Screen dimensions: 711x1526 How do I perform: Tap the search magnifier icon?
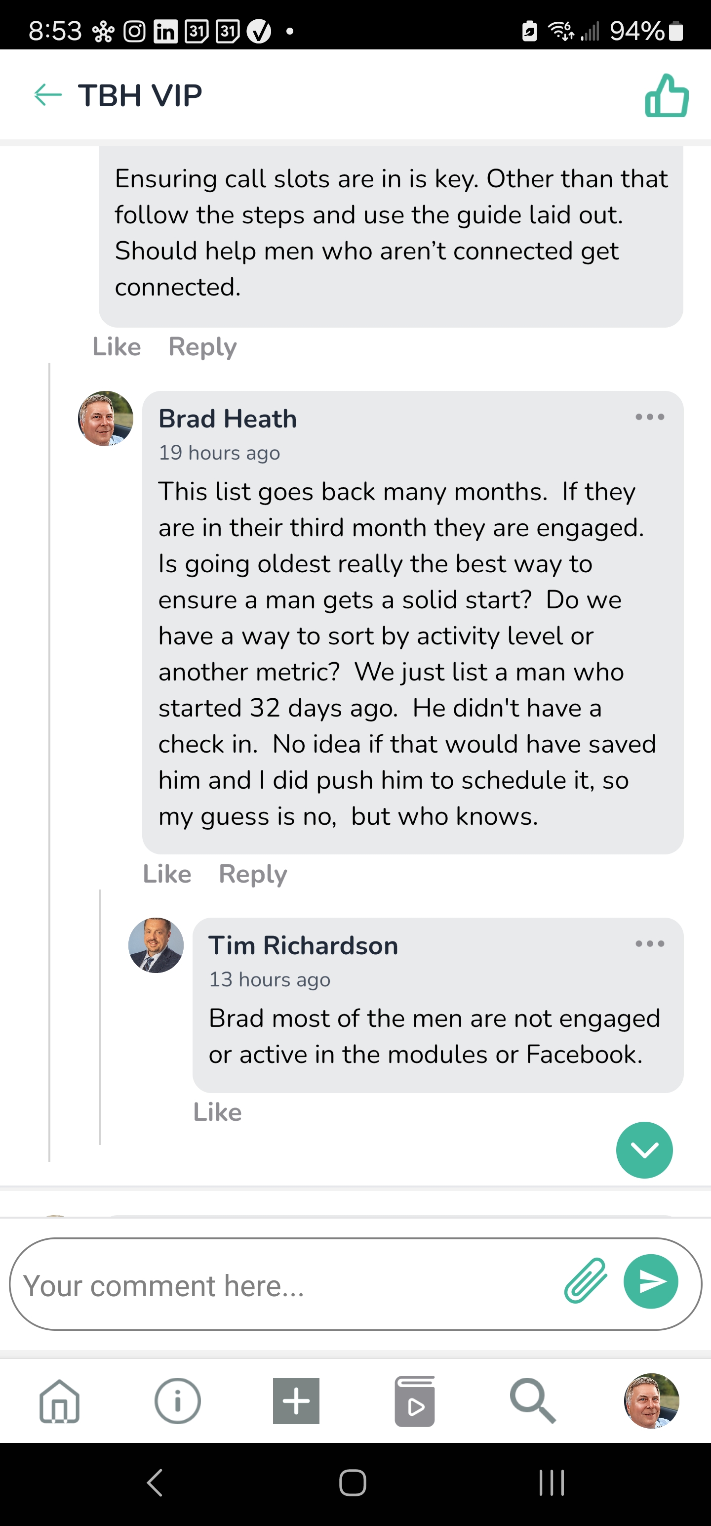532,1400
